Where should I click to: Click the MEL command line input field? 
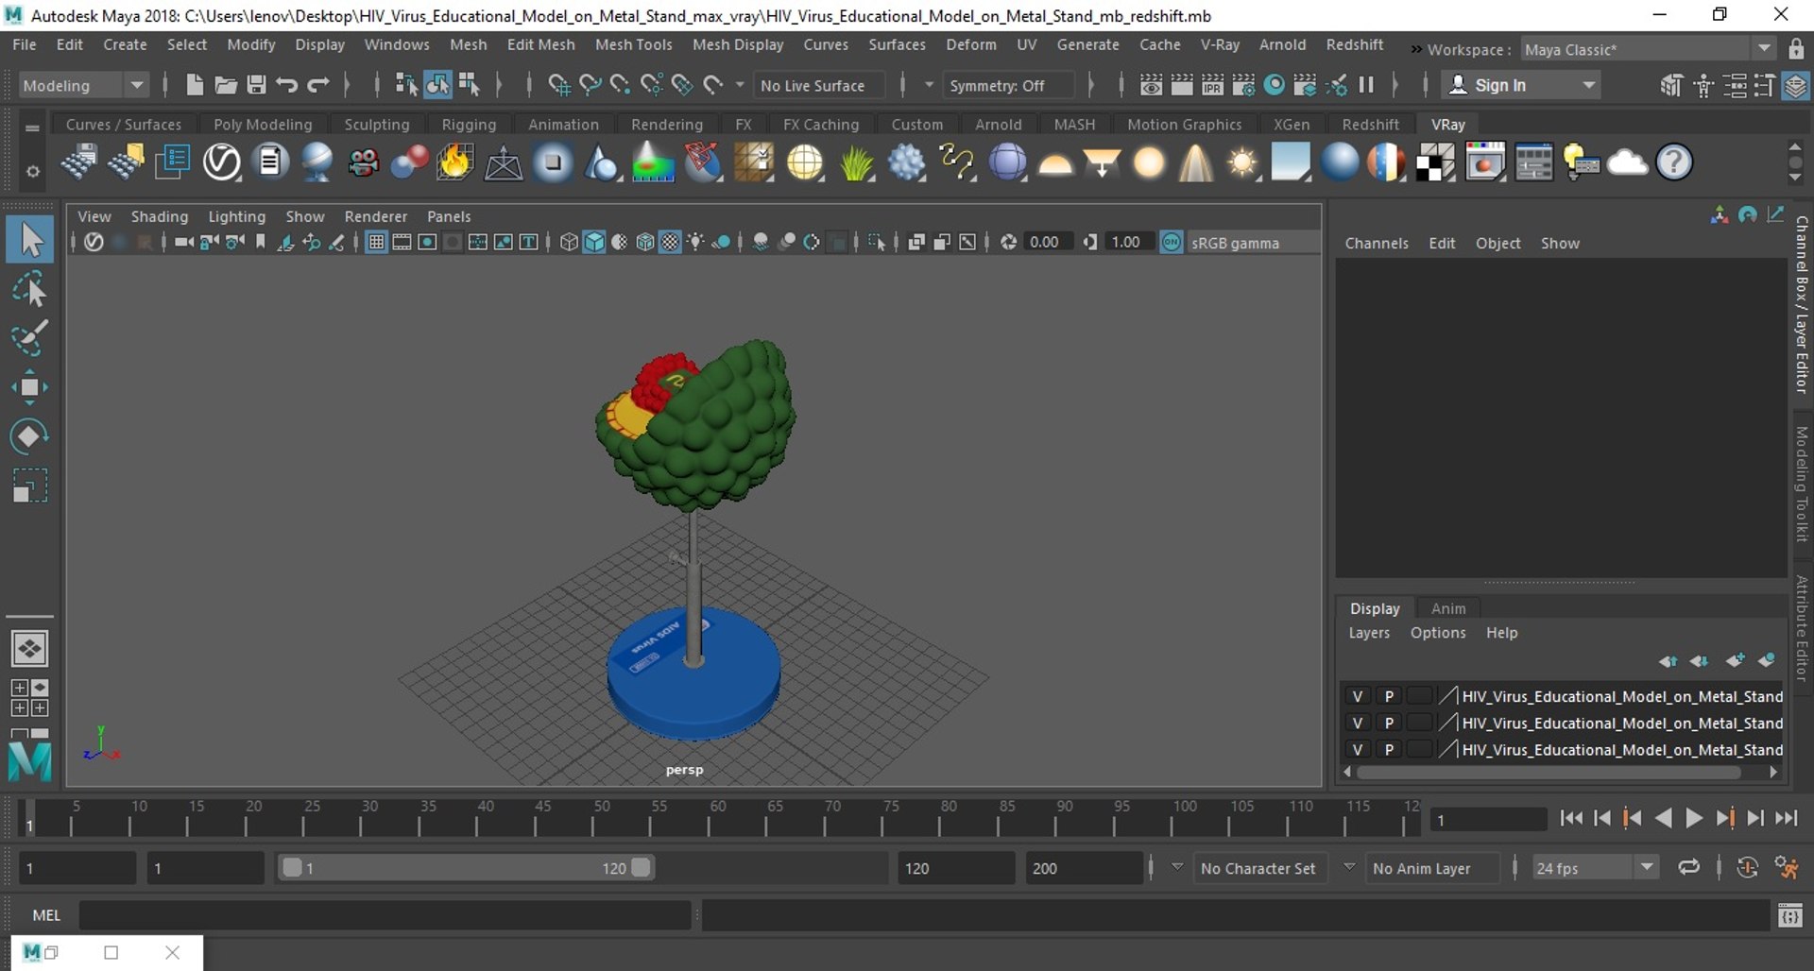pos(385,915)
